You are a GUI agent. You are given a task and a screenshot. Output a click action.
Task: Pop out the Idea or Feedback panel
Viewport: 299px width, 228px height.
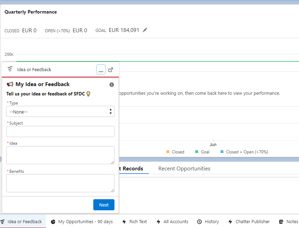click(x=111, y=70)
